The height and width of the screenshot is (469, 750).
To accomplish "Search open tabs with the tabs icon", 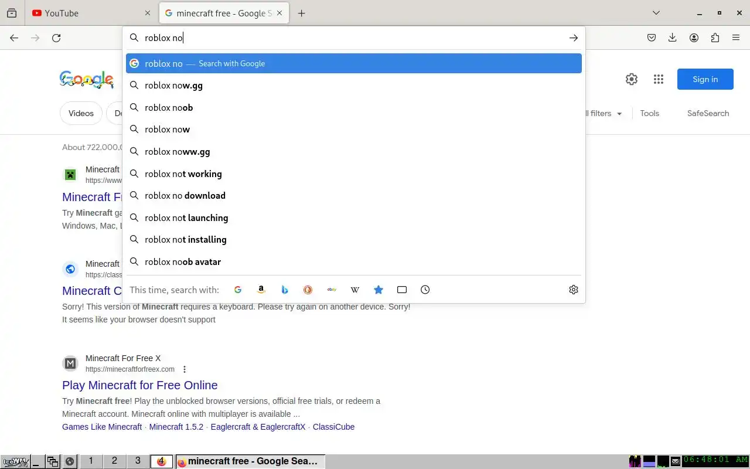I will (402, 290).
